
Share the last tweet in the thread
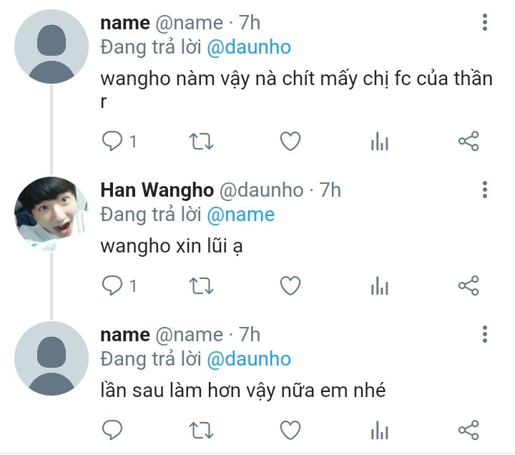tap(469, 430)
